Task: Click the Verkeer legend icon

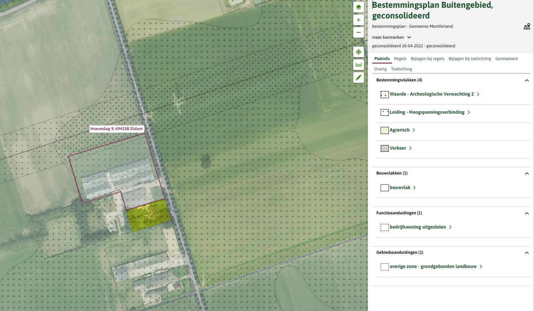Action: [x=384, y=148]
